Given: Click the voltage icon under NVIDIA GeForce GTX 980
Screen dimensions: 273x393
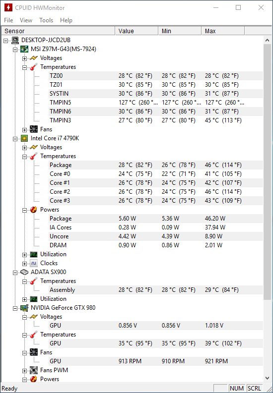Looking at the screenshot, I should coord(34,317).
